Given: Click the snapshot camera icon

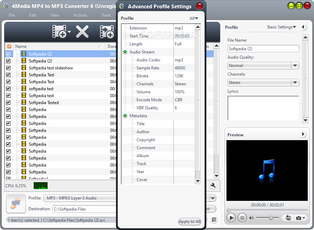Looking at the screenshot, I should 298,218.
